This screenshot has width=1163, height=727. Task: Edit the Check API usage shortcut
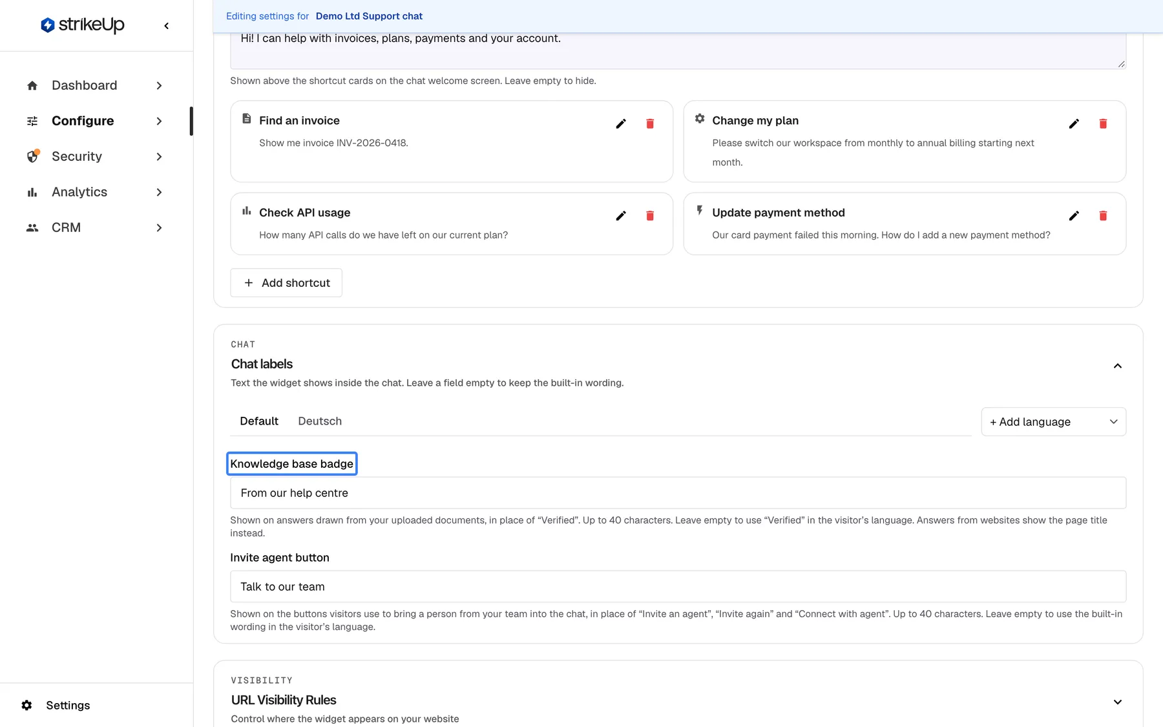point(621,216)
